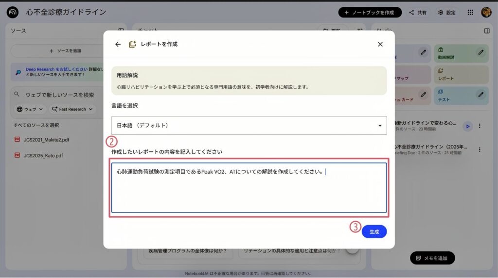Click the user profile avatar
The image size is (498, 278).
pos(486,13)
